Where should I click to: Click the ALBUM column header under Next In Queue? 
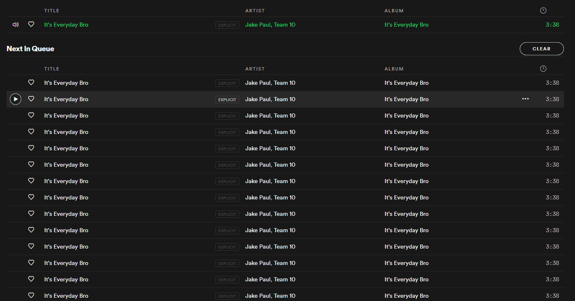[394, 69]
